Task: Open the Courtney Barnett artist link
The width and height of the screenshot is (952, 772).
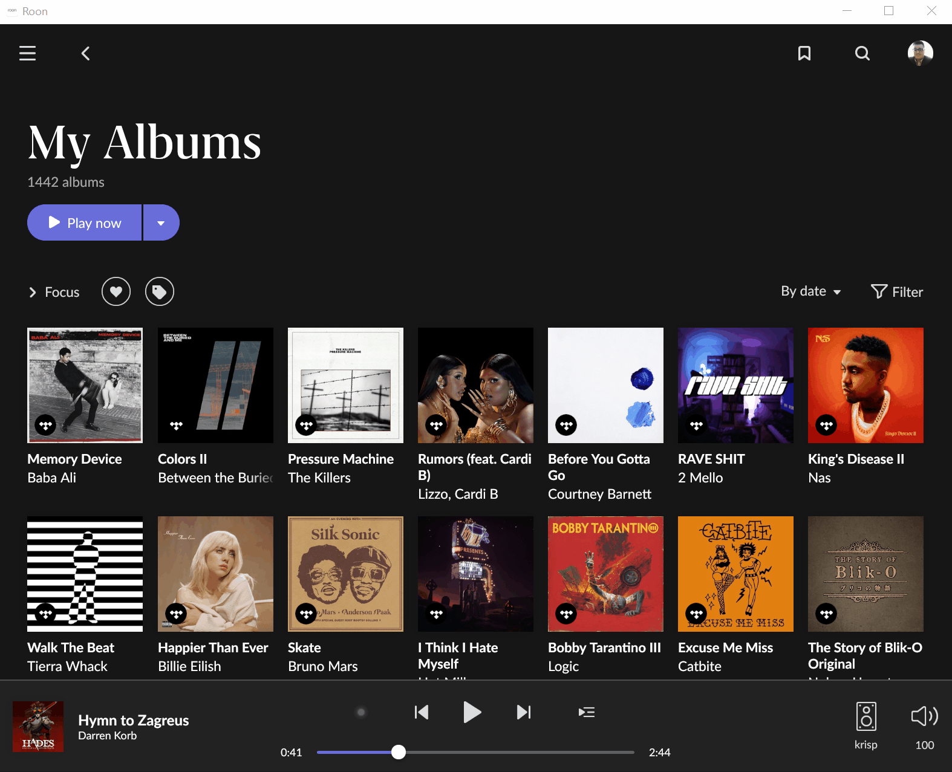Action: click(x=599, y=494)
